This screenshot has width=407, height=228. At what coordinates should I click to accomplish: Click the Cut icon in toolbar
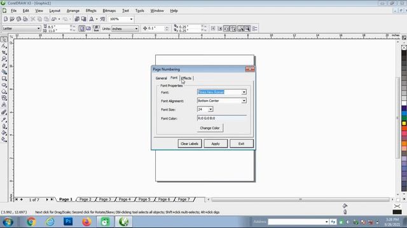(x=33, y=19)
